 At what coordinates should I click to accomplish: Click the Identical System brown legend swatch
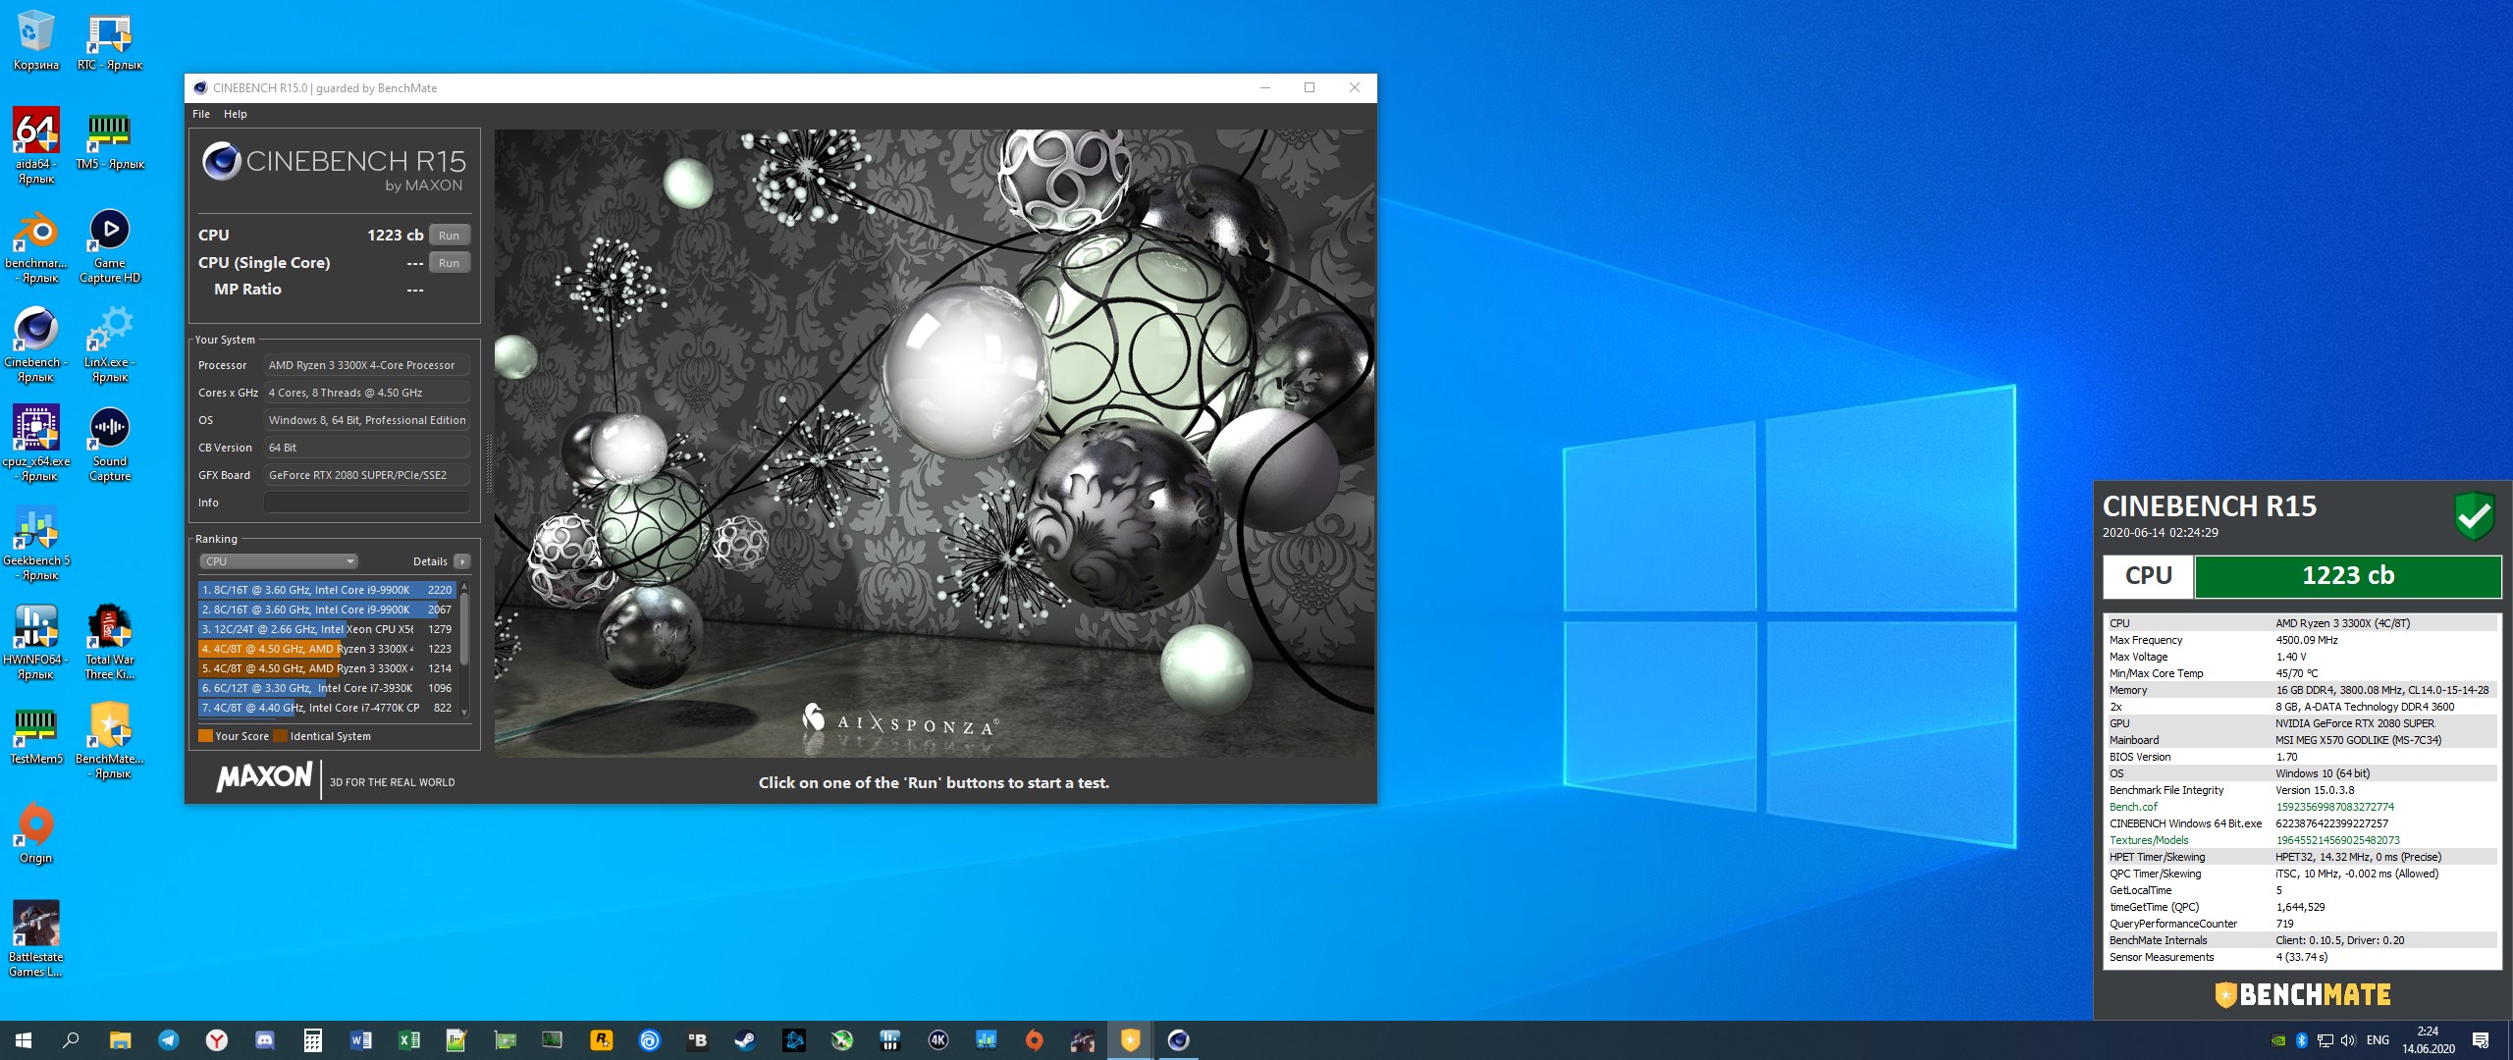click(x=280, y=736)
